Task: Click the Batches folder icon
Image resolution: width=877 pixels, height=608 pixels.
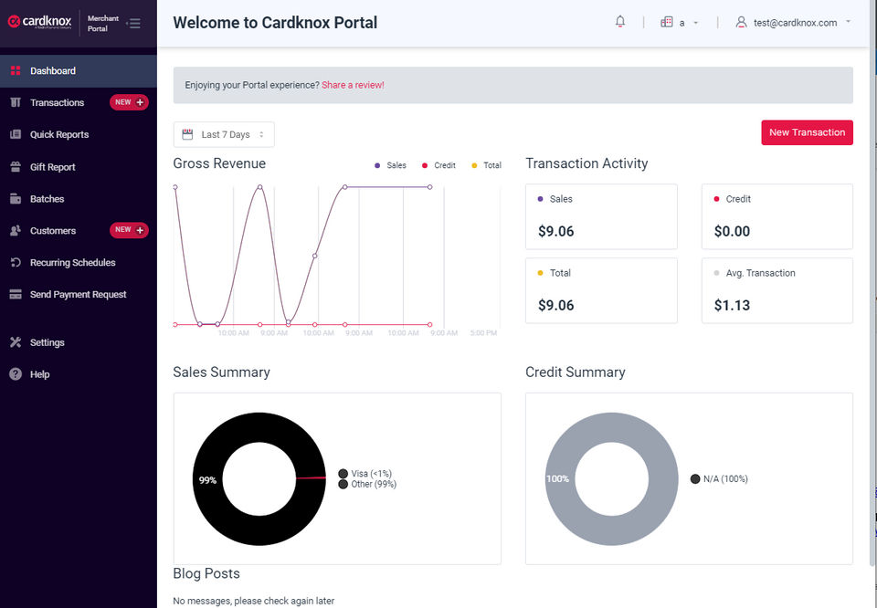Action: point(16,198)
